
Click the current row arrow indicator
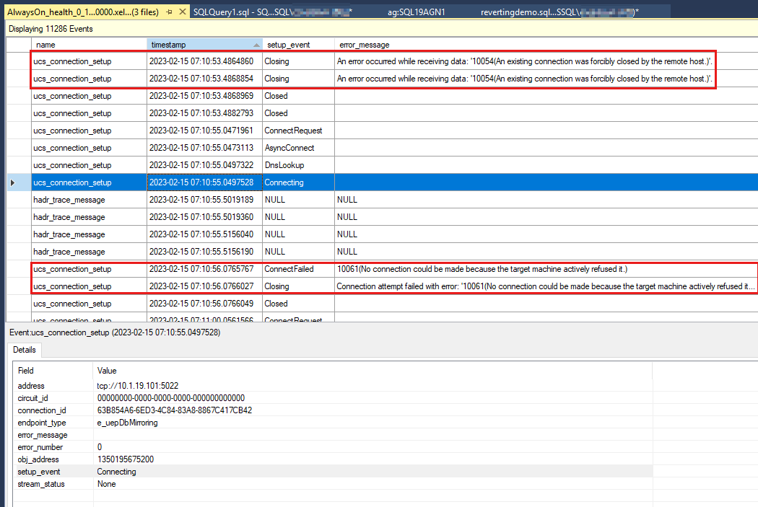(12, 182)
